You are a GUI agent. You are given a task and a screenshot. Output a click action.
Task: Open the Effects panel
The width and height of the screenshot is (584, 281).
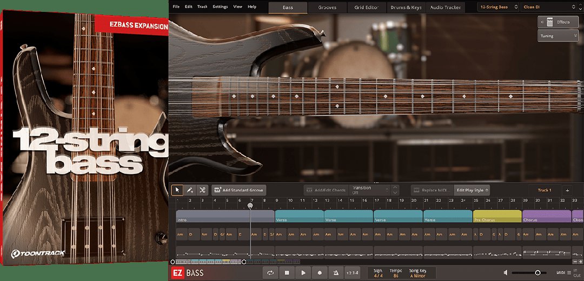(x=558, y=22)
